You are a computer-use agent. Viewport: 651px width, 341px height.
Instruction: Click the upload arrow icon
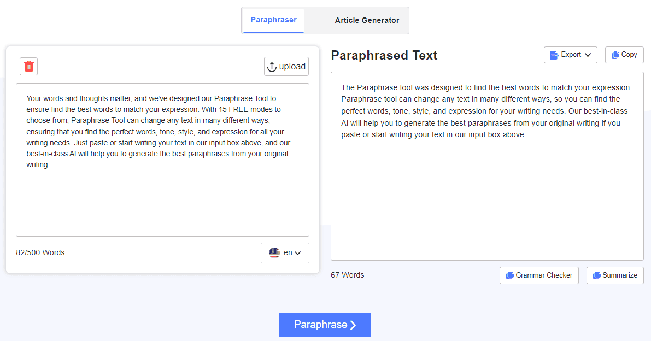click(x=272, y=67)
